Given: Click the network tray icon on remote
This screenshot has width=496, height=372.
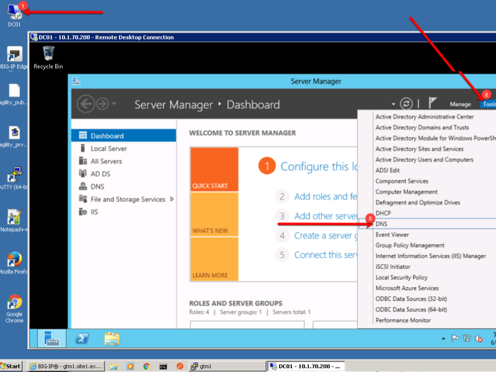Looking at the screenshot, I should 467,339.
